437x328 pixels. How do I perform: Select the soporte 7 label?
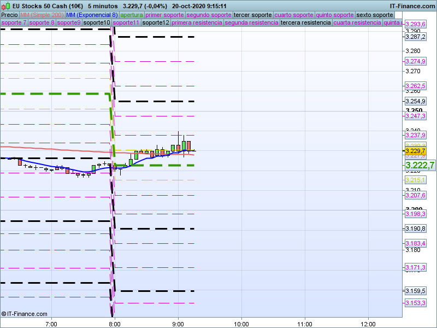coord(14,22)
